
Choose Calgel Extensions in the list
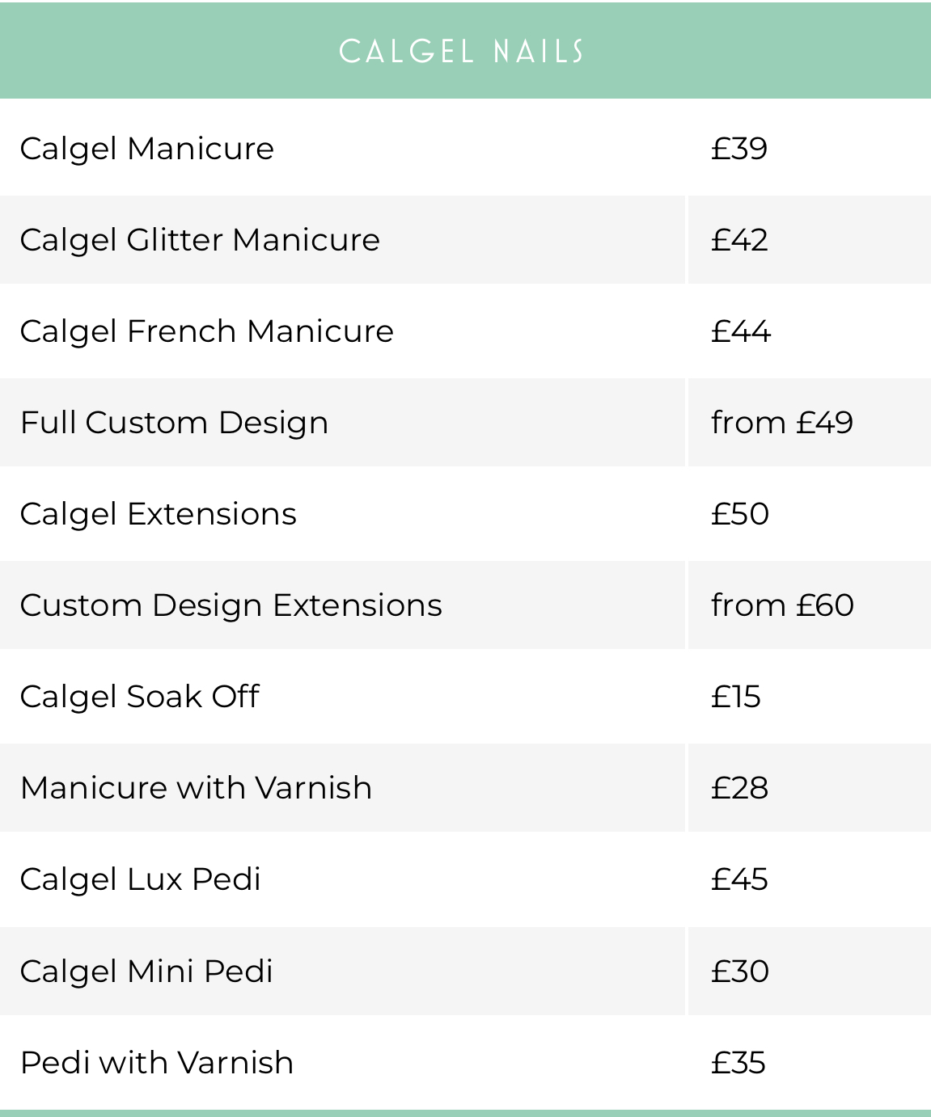click(x=158, y=513)
